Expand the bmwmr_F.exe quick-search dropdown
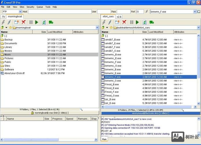Viewport: 201px width, 145px height. [195, 12]
